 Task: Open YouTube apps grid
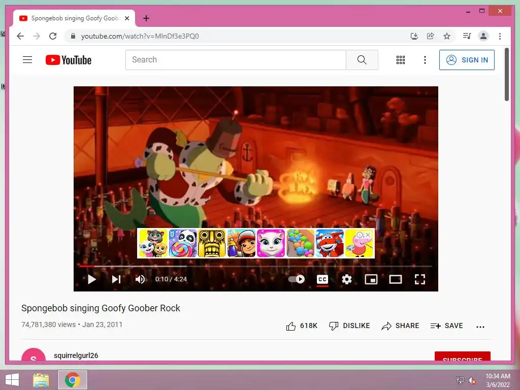[x=401, y=60]
